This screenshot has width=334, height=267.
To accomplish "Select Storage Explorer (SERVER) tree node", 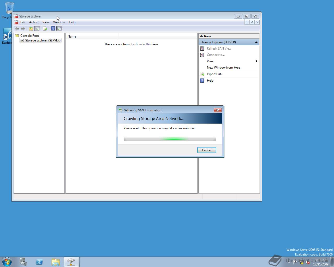I will (x=43, y=40).
